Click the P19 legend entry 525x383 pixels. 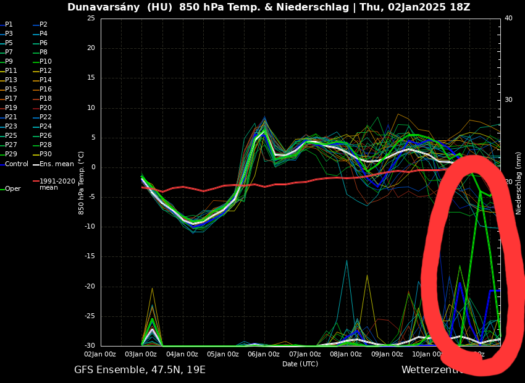[x=11, y=108]
